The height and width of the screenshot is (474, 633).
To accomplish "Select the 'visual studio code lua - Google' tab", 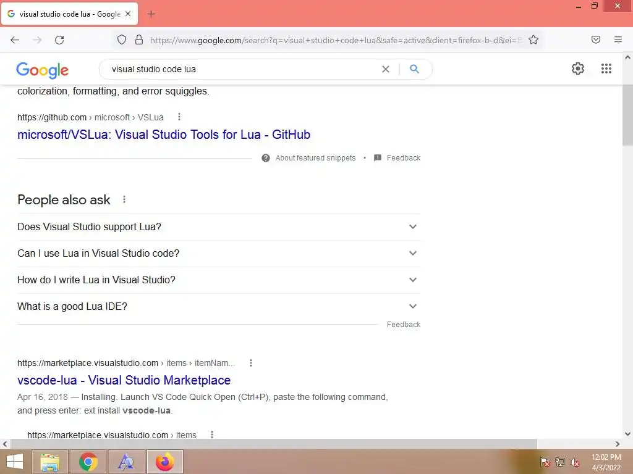I will (69, 14).
